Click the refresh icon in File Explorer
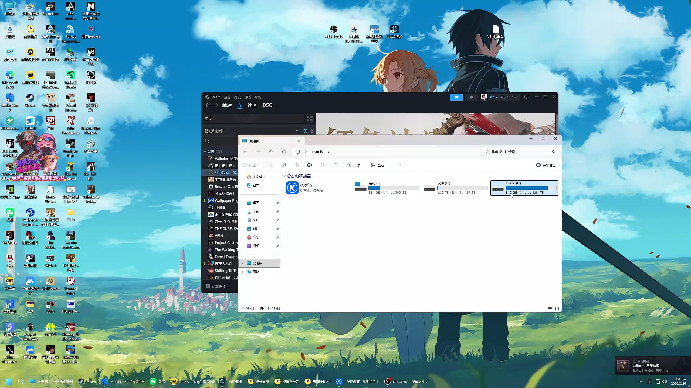 click(284, 152)
